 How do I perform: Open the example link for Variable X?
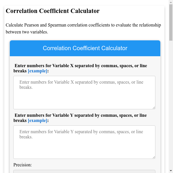point(37,71)
